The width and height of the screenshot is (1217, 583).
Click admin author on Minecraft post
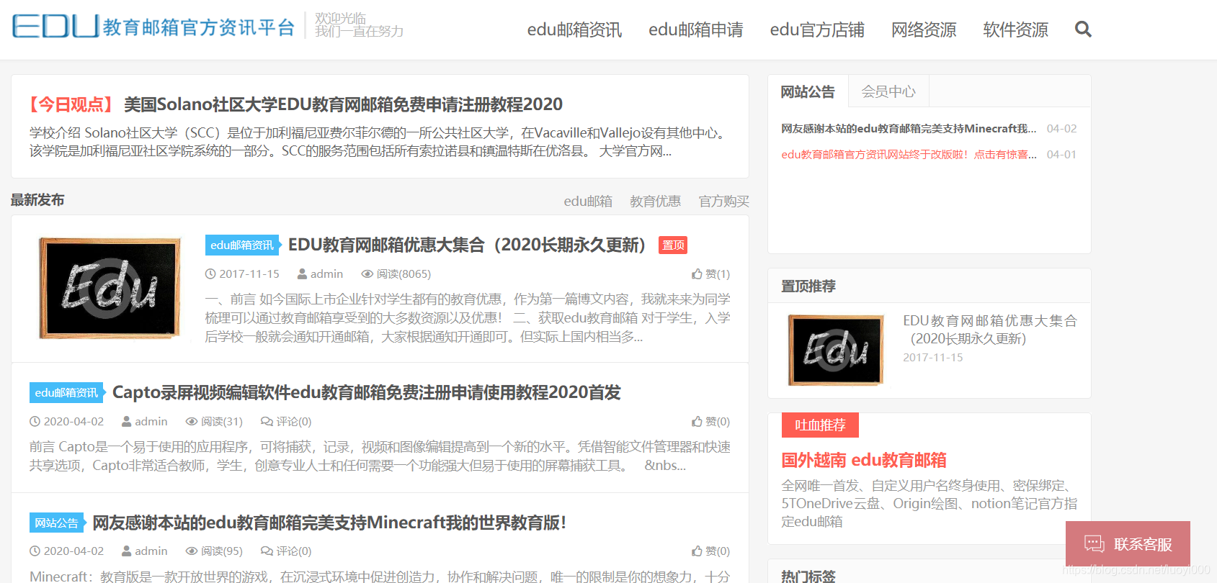point(144,551)
